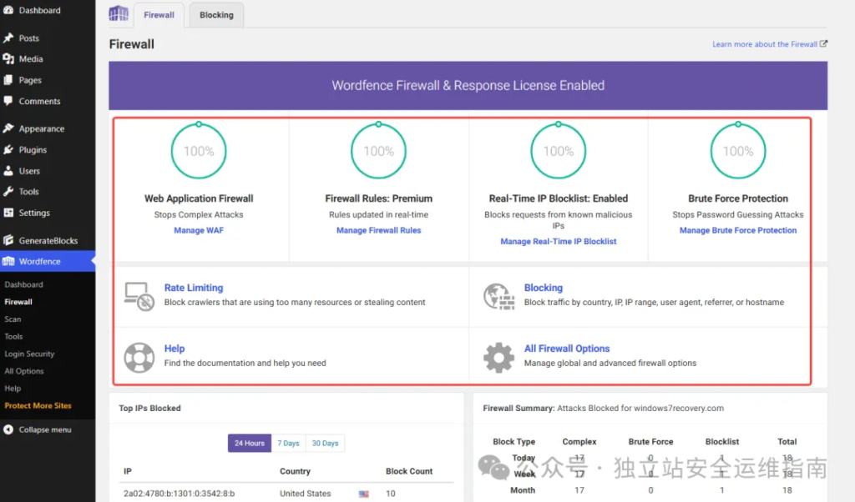Open Manage Brute Force Protection link

738,230
